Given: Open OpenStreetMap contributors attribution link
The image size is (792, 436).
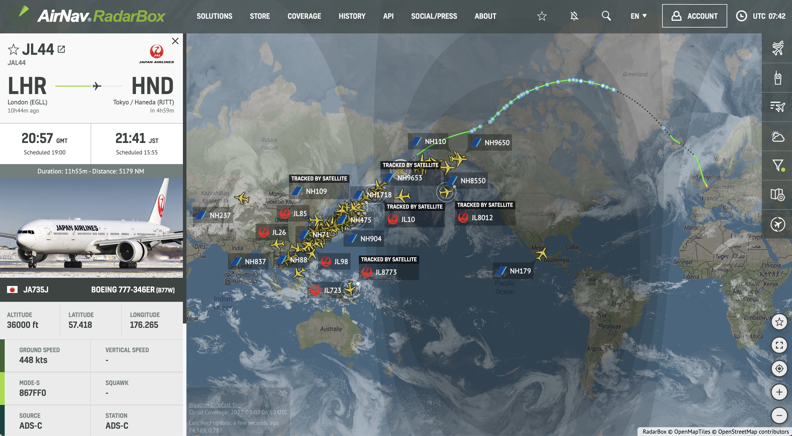Looking at the screenshot, I should coord(753,431).
